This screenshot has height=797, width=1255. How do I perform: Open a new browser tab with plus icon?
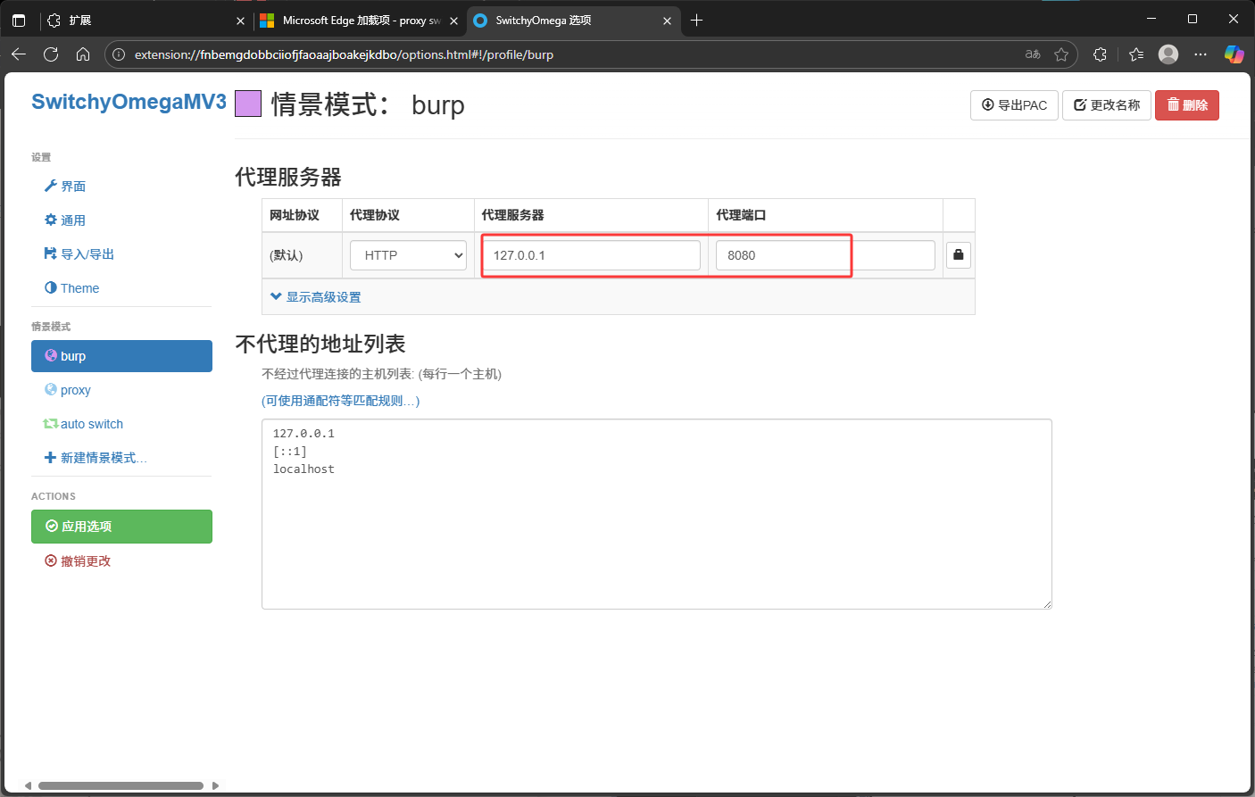pos(697,20)
